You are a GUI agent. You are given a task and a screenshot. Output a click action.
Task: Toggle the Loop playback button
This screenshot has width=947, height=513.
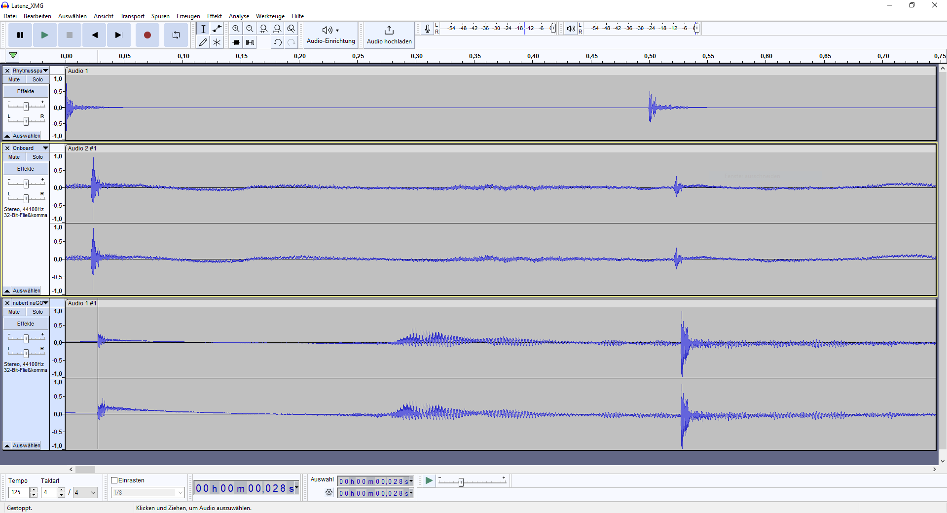[176, 35]
